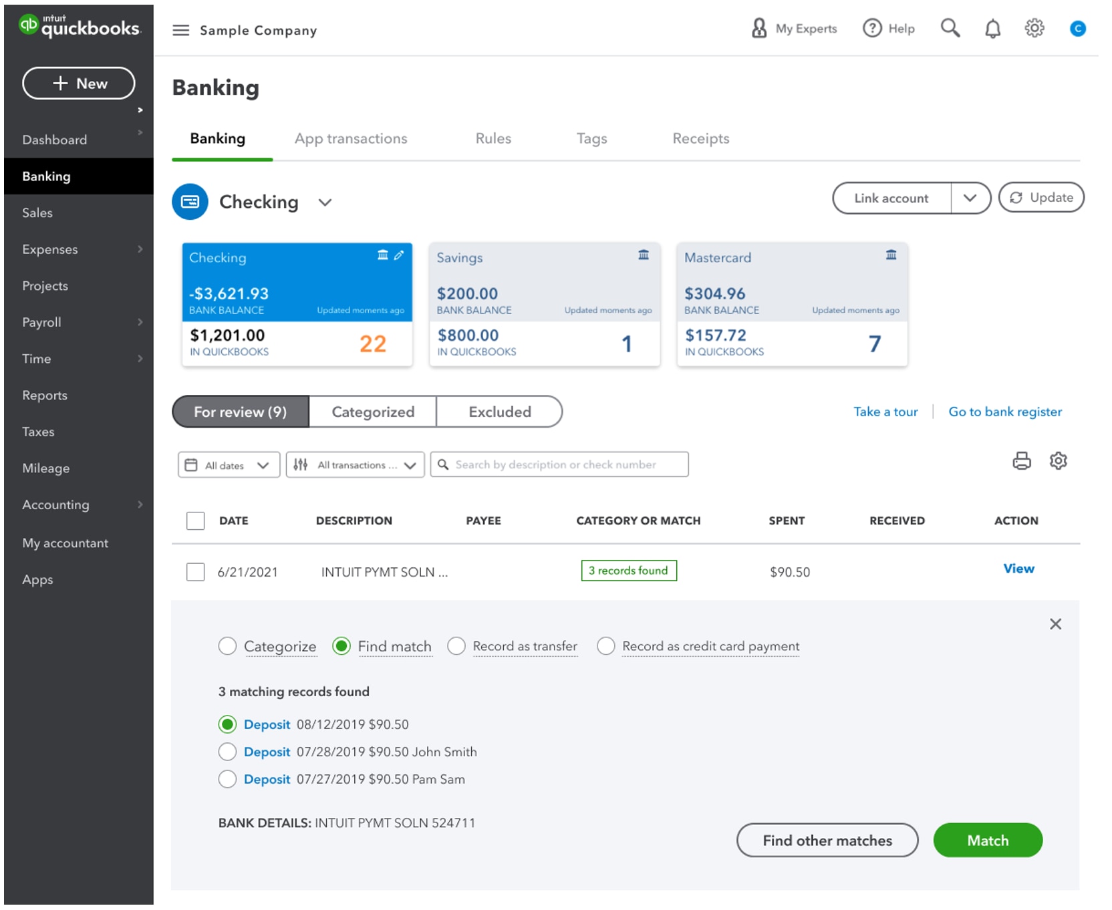Toggle the hamburger navigation menu
The image size is (1112, 910).
pyautogui.click(x=180, y=30)
